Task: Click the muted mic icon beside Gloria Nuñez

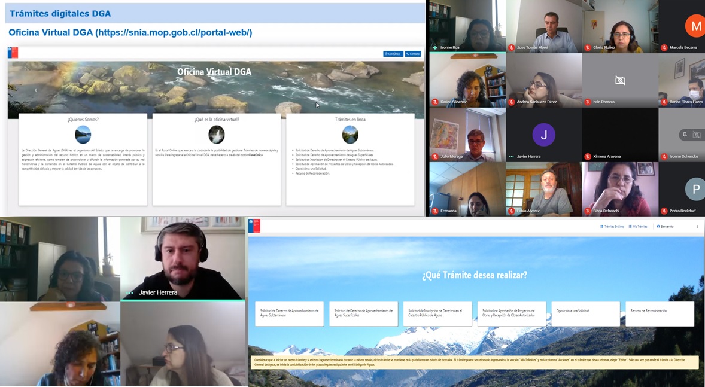Action: pyautogui.click(x=588, y=48)
